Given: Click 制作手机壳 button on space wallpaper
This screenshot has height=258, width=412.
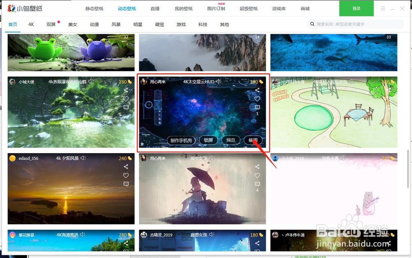Looking at the screenshot, I should 181,141.
